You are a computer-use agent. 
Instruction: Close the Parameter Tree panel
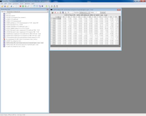tap(47, 9)
